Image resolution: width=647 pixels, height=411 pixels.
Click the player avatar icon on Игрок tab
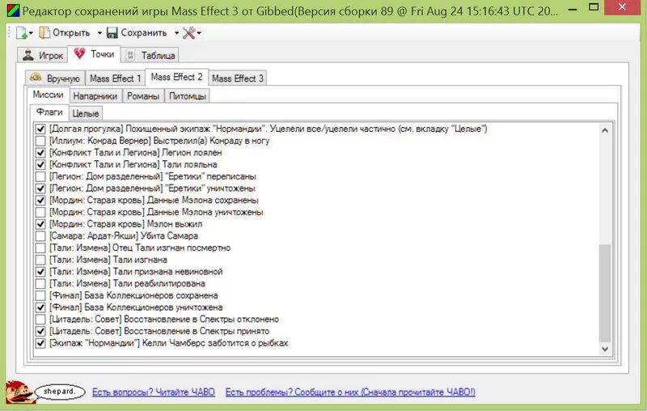[28, 55]
